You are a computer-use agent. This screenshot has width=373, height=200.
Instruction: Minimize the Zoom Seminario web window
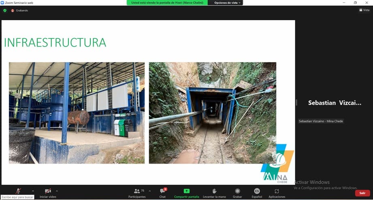pos(344,2)
